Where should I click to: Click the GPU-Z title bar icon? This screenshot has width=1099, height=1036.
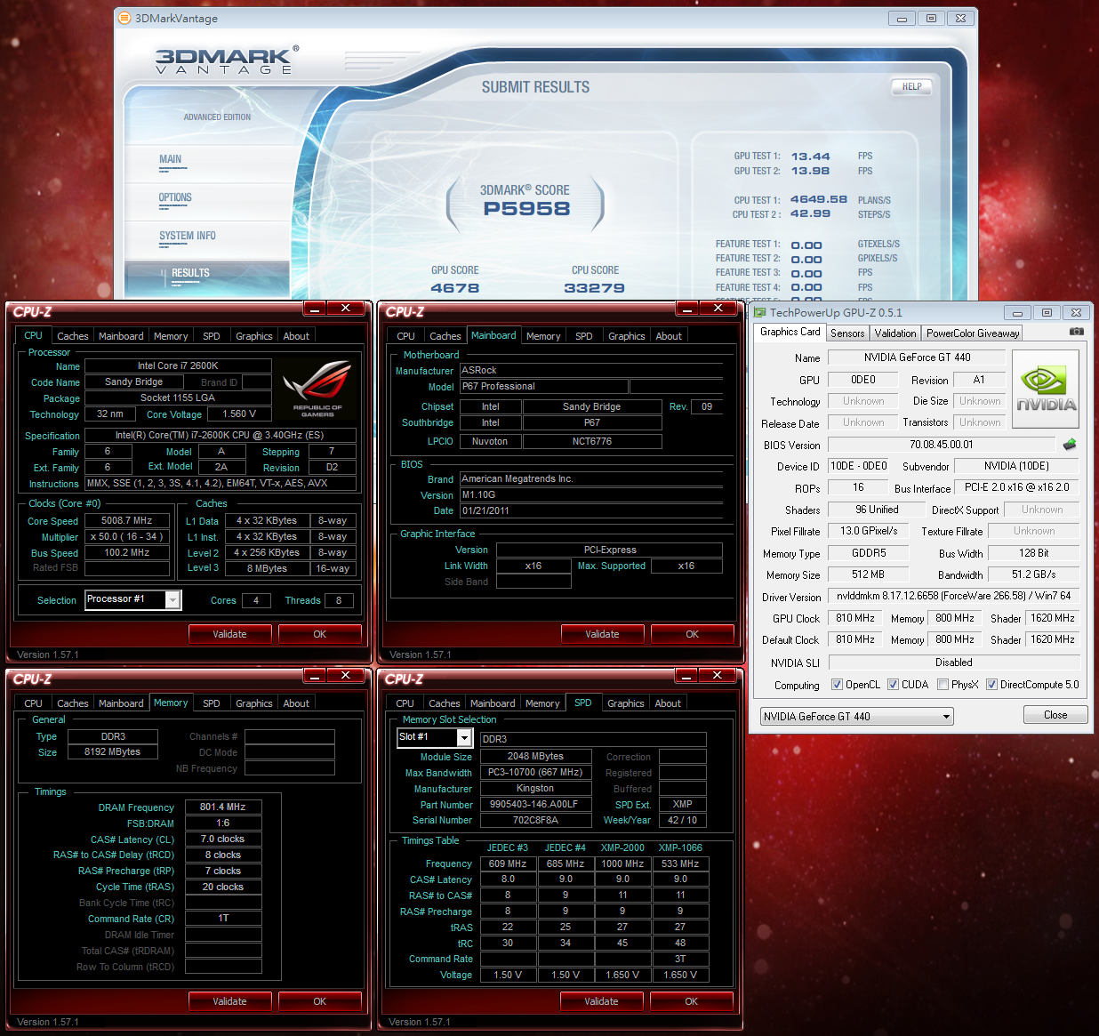click(759, 312)
